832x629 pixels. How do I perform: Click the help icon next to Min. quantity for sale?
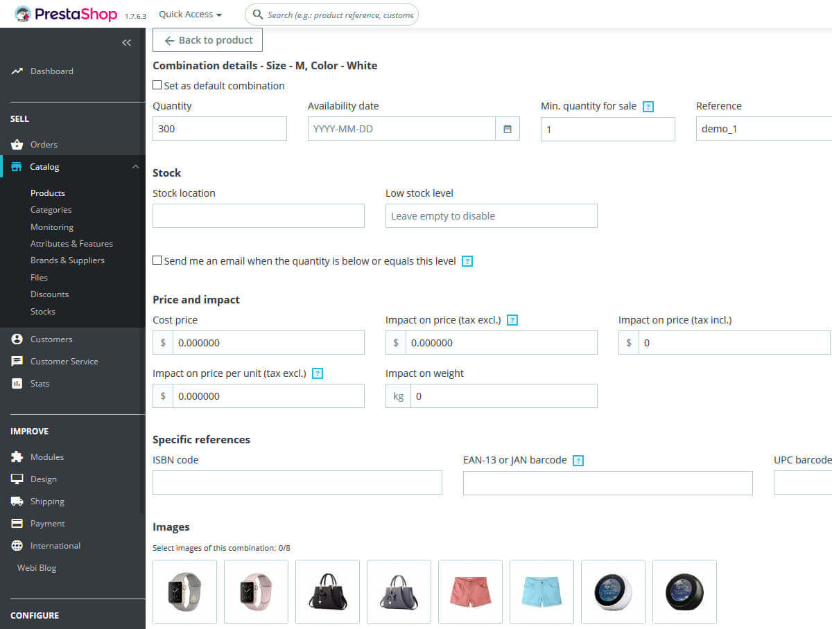pos(648,106)
